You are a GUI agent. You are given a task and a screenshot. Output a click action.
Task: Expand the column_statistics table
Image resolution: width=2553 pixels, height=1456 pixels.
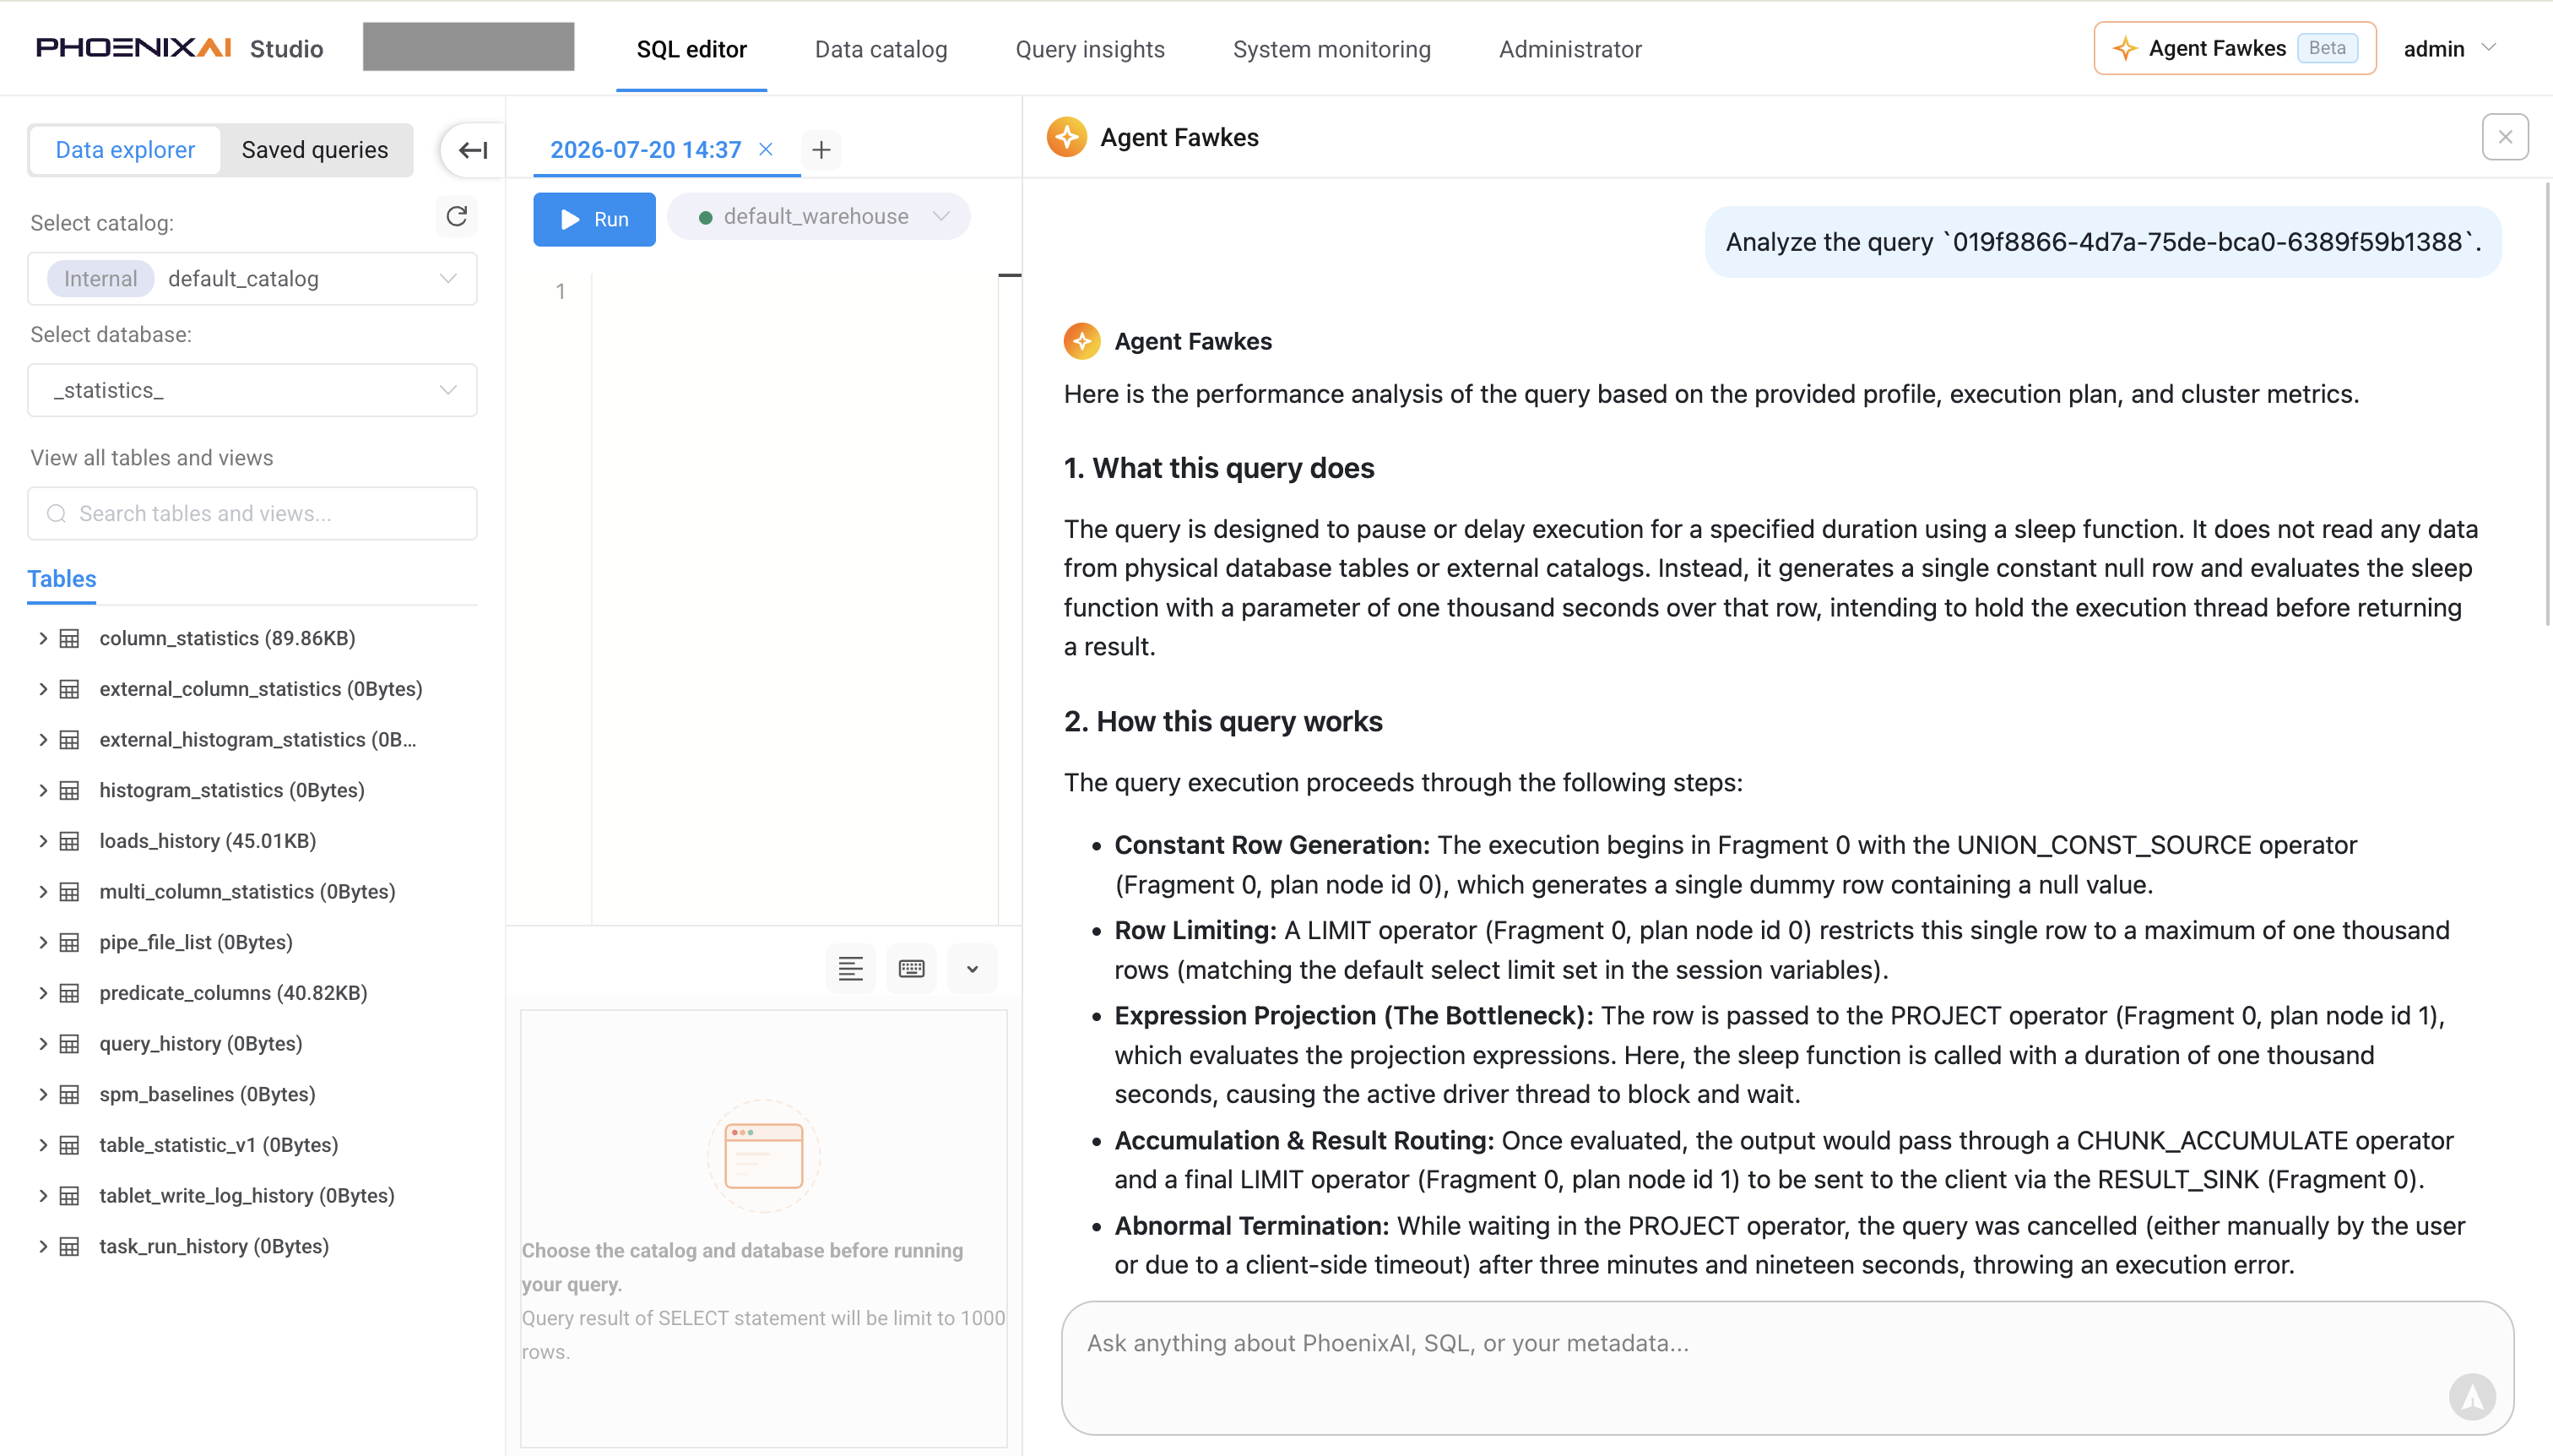43,638
